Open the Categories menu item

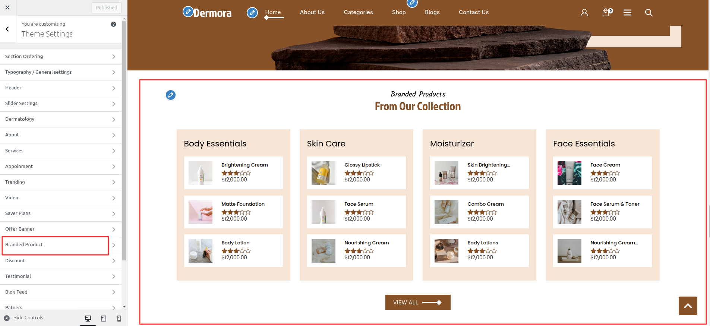pyautogui.click(x=358, y=12)
